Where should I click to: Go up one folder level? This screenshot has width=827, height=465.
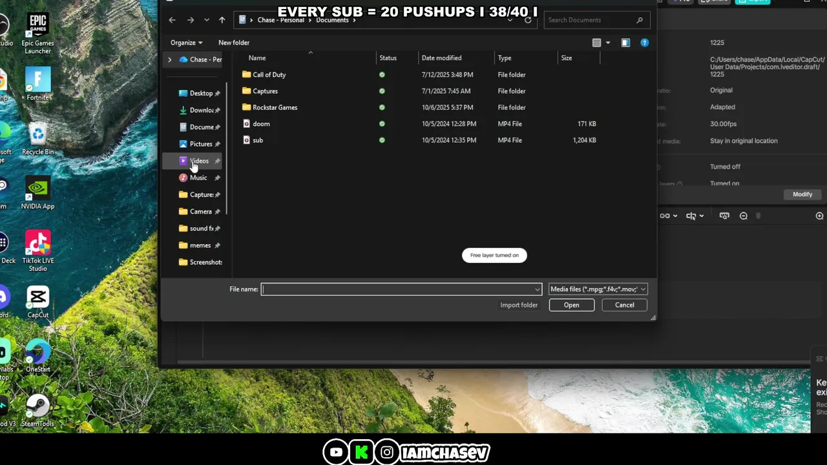click(222, 20)
